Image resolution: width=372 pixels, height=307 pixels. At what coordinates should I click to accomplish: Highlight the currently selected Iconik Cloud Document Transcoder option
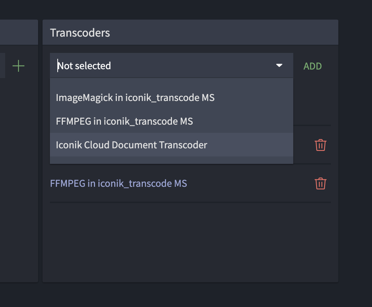click(x=132, y=145)
